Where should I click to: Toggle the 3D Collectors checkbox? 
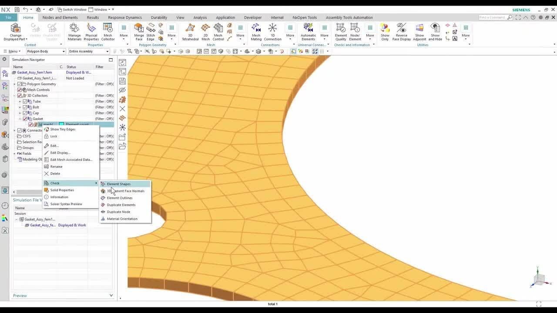[x=20, y=96]
